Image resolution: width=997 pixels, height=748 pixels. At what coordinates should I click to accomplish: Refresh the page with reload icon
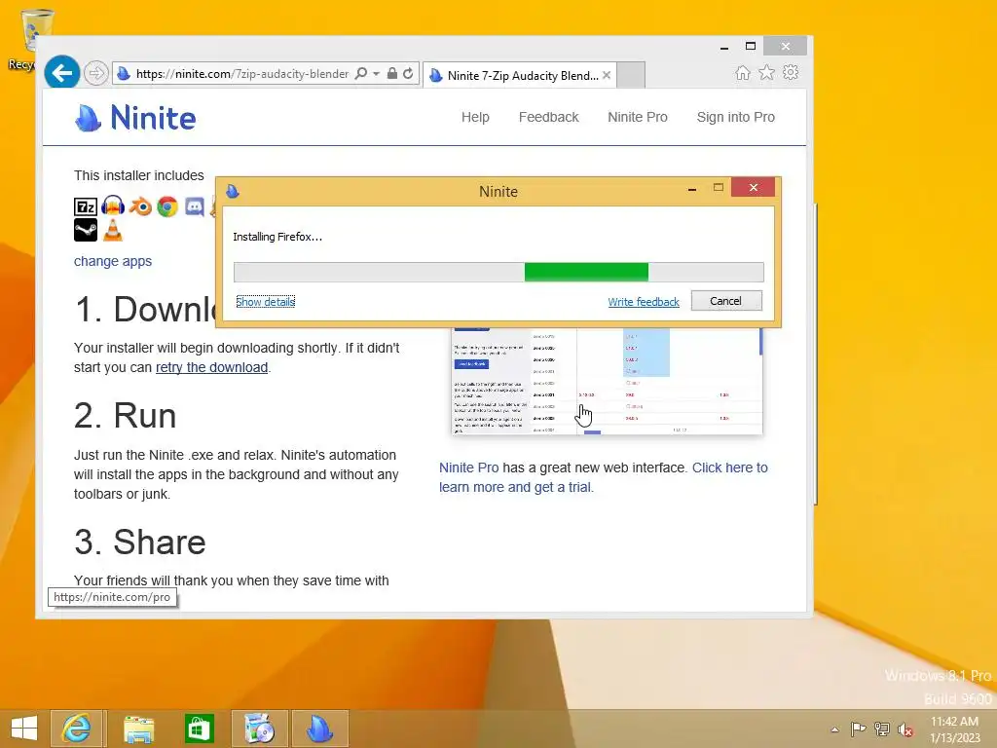click(x=408, y=74)
